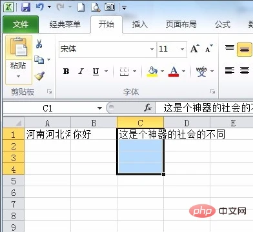Open the undo history dropdown arrow
This screenshot has width=253, height=232.
(x=49, y=7)
